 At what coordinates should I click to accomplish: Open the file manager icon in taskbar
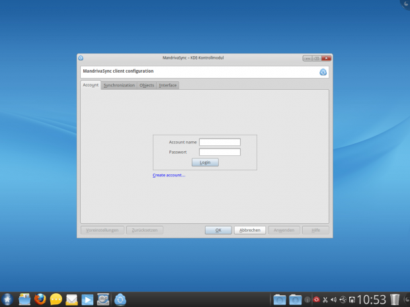tap(24, 300)
